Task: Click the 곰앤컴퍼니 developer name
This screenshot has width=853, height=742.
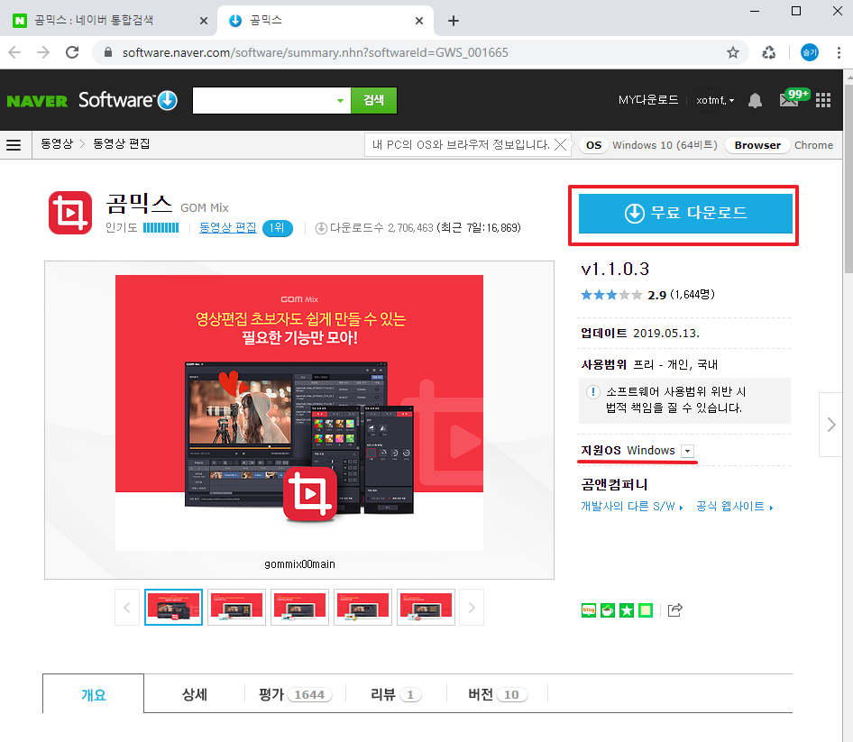Action: [614, 484]
